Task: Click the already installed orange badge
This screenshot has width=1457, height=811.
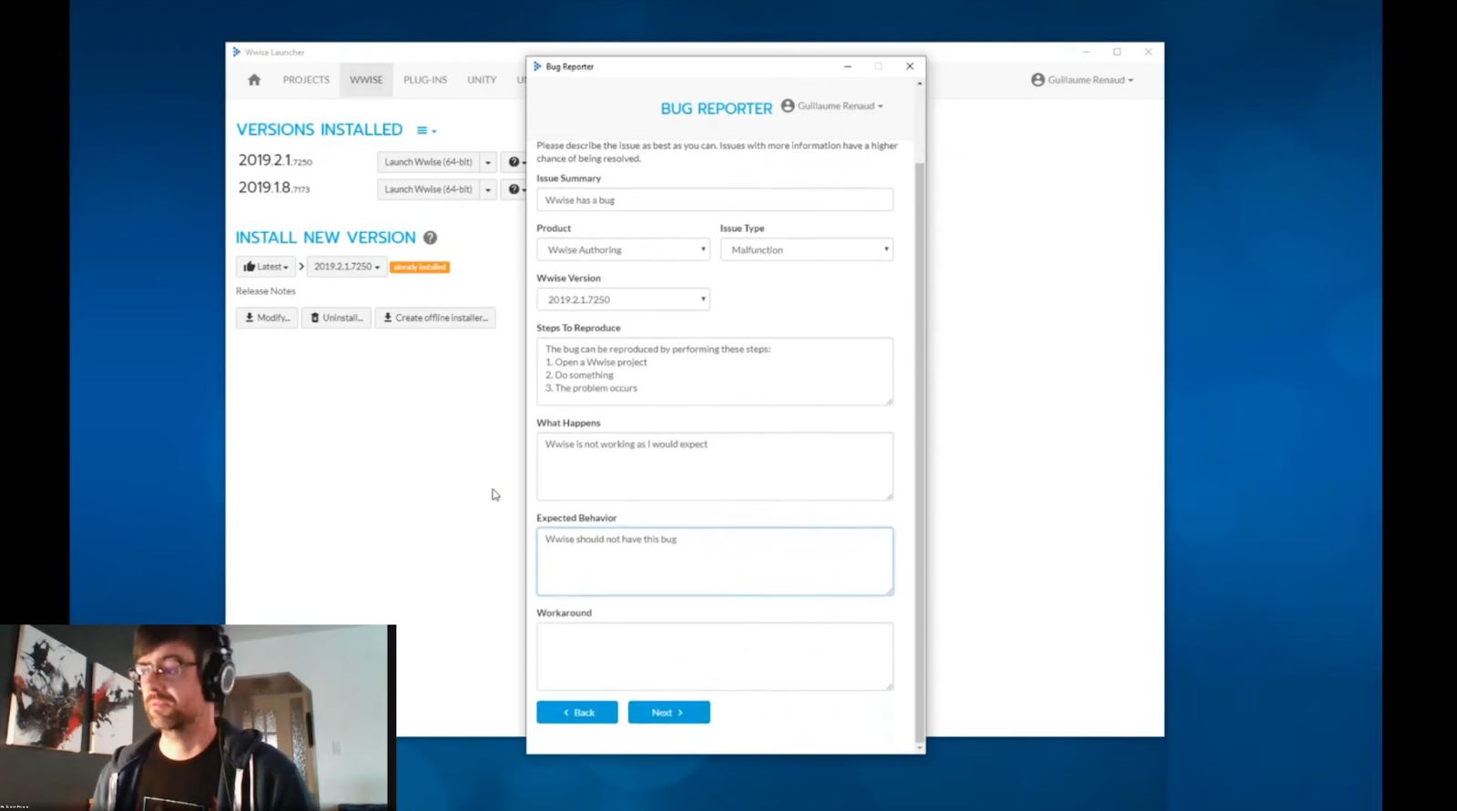Action: [420, 267]
